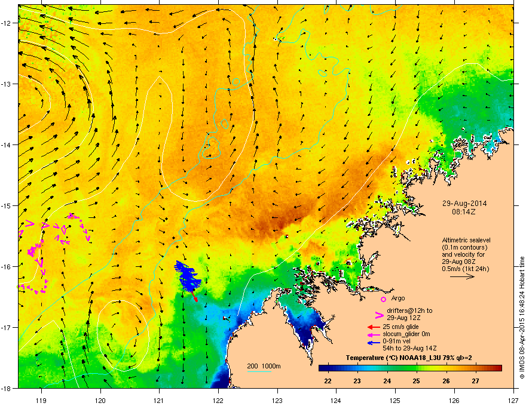Click longitude axis label 120

click(x=100, y=400)
